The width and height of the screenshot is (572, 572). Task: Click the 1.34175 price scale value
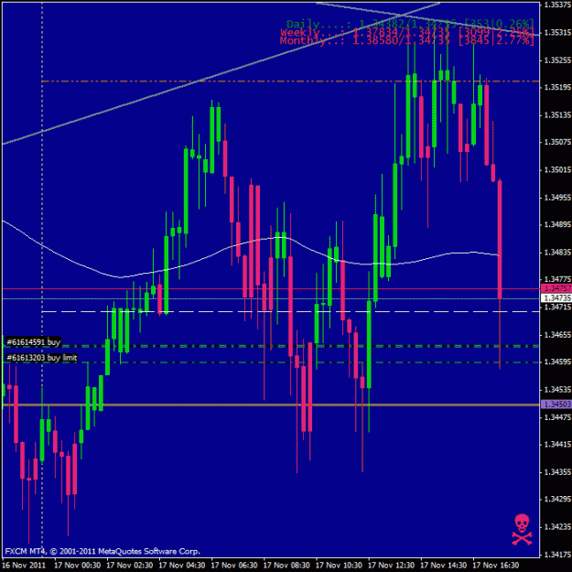(557, 555)
